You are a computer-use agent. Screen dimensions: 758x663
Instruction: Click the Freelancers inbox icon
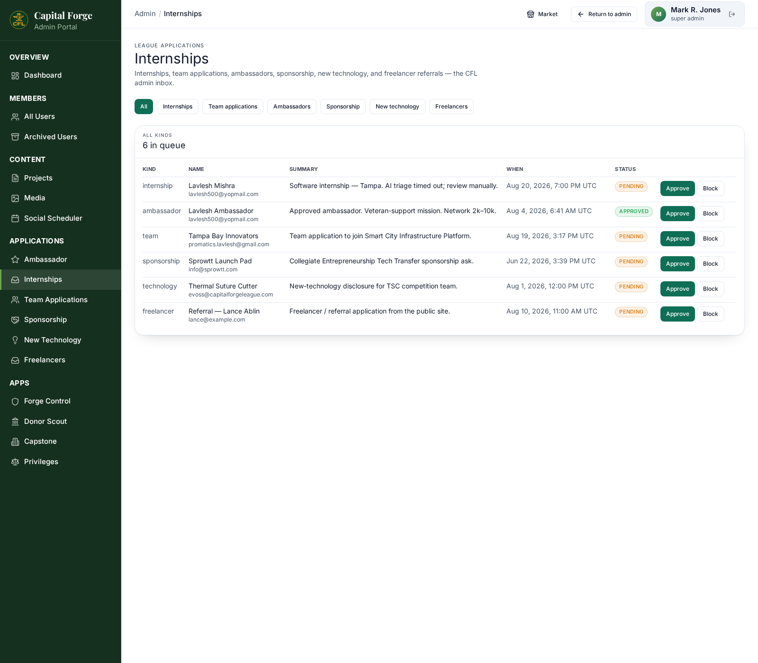point(15,360)
